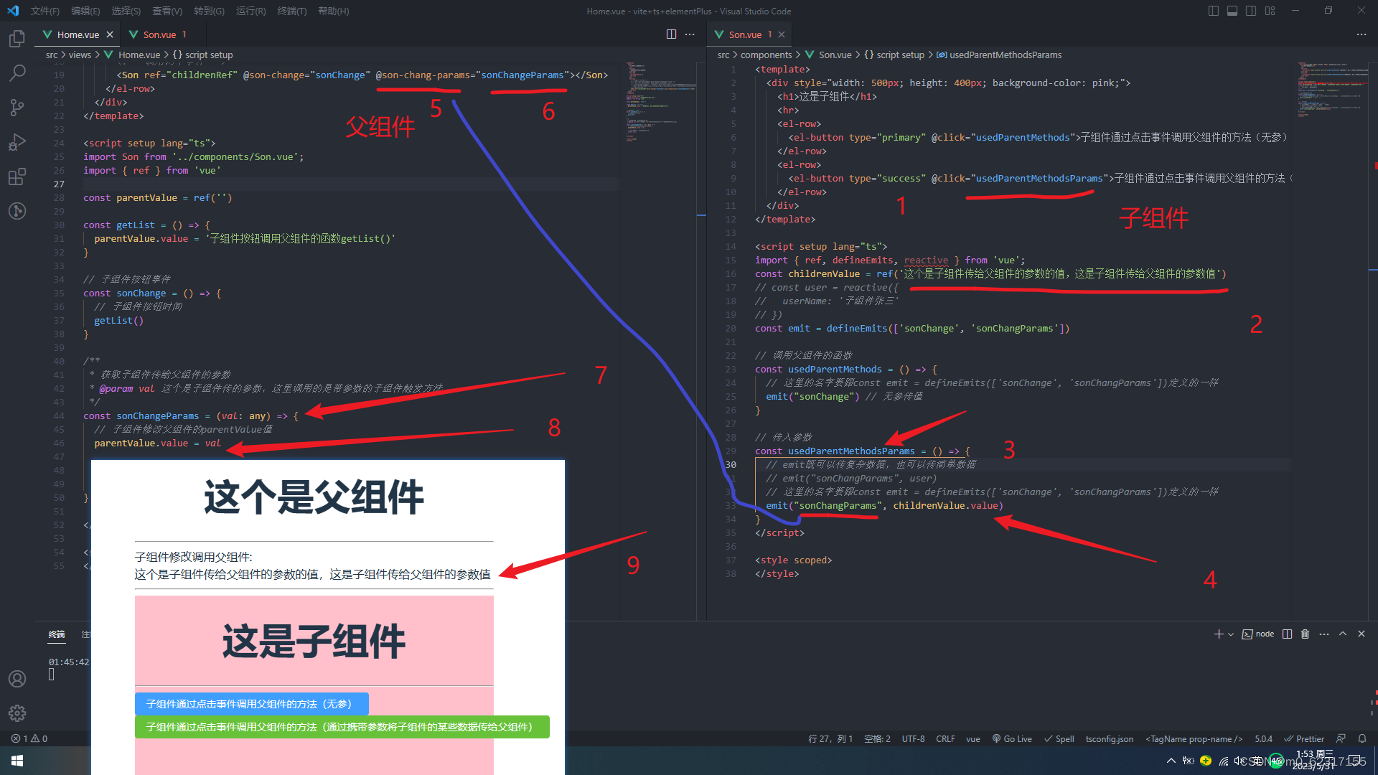Open the 编辑(E) menu
Screen dimensions: 1378x775
[x=85, y=11]
